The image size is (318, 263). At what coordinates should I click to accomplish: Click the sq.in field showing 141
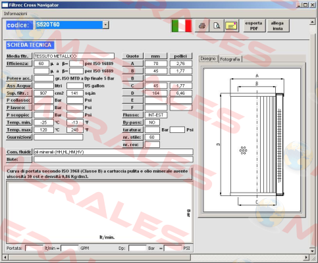click(75, 93)
